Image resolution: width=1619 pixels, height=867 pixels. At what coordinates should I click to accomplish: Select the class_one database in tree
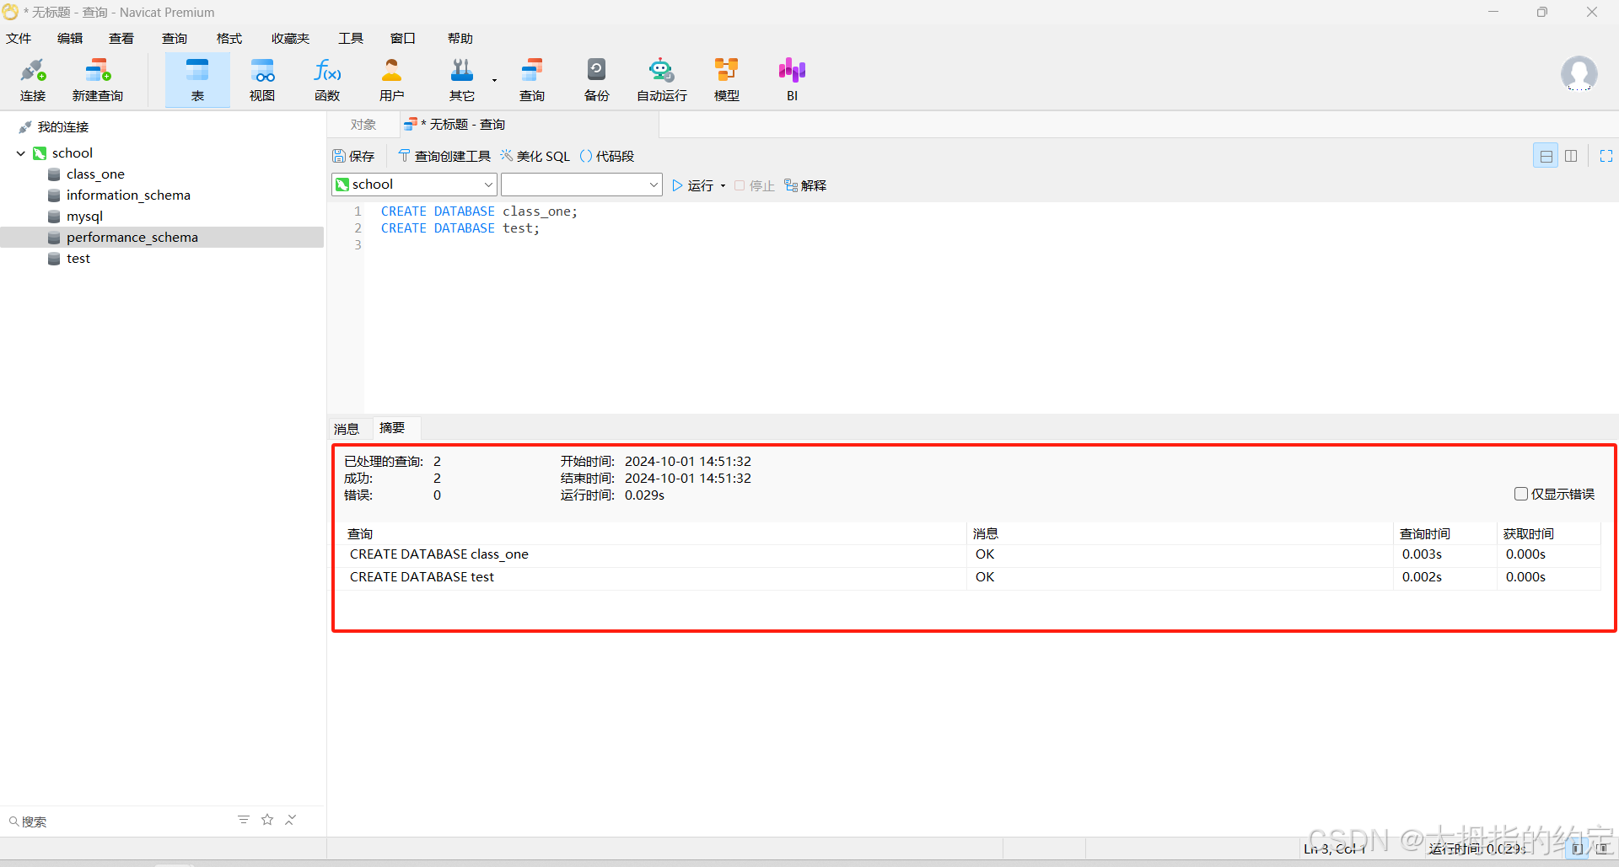[x=95, y=174]
